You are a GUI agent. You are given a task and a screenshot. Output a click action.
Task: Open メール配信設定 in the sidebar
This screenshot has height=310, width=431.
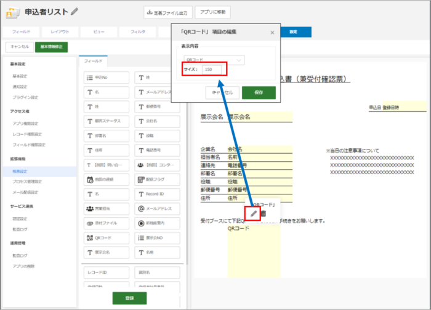[25, 192]
